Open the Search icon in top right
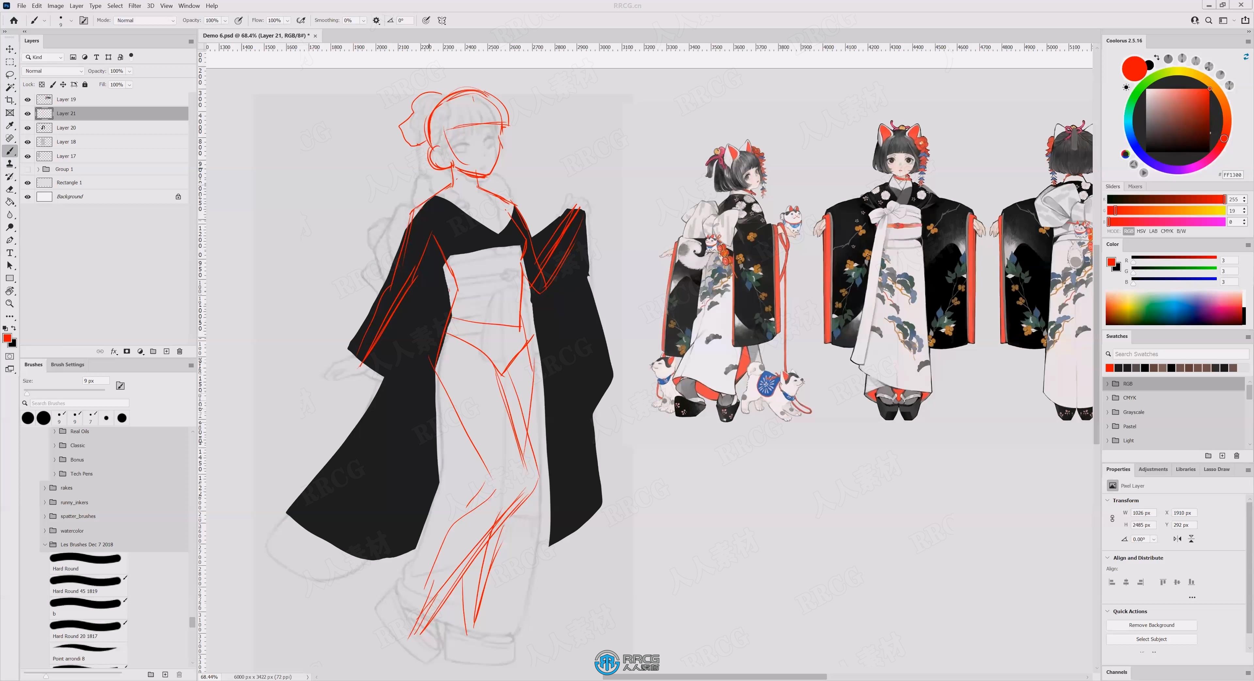The height and width of the screenshot is (681, 1254). (x=1209, y=21)
